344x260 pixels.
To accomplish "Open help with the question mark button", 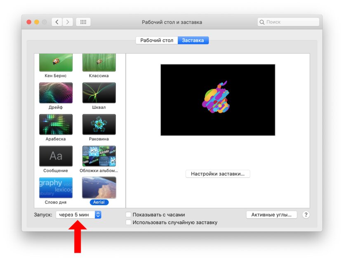I will click(306, 215).
